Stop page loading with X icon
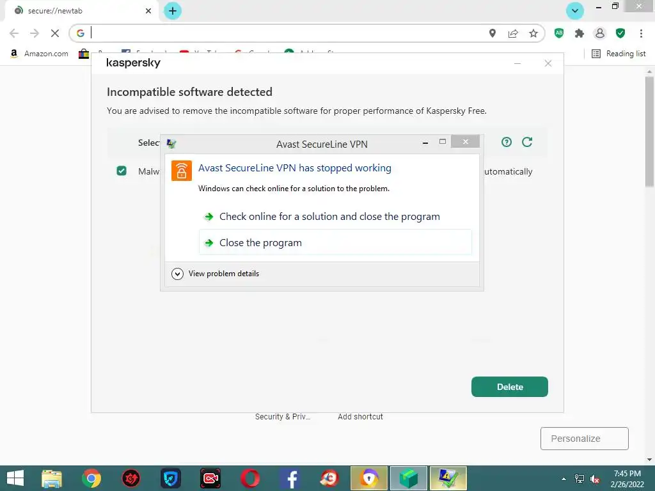The height and width of the screenshot is (491, 655). point(55,33)
